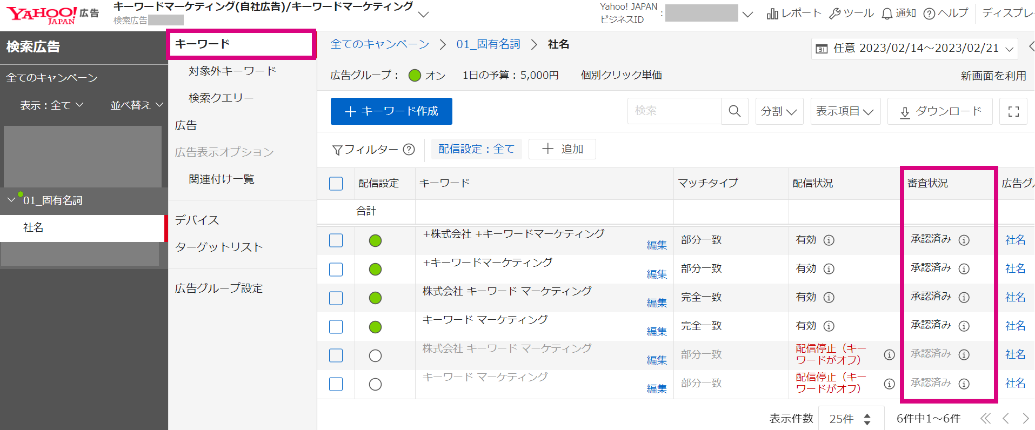Click the fullscreen expand icon

click(1013, 111)
